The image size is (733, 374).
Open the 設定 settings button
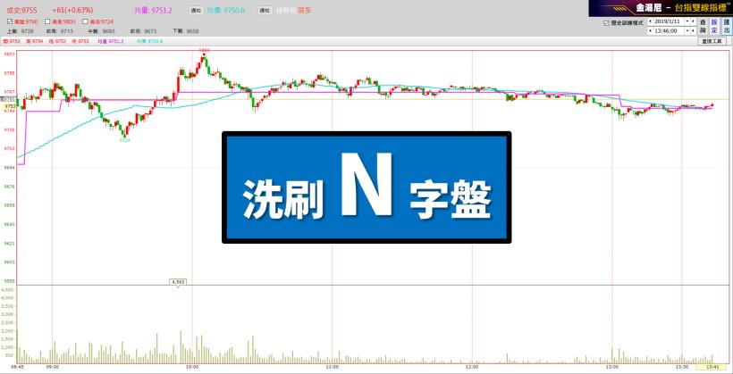coord(714,26)
